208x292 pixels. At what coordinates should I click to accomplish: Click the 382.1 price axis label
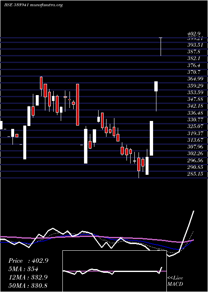point(194,58)
